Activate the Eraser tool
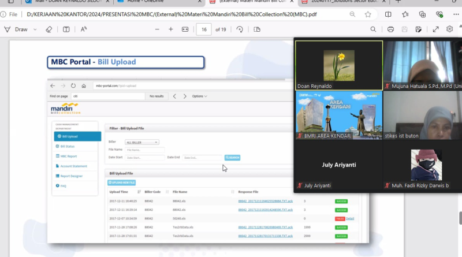Viewport: 462px width, 257px height. 49,29
